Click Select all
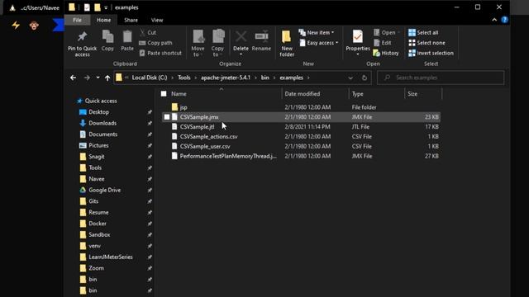The image size is (529, 297). [423, 32]
